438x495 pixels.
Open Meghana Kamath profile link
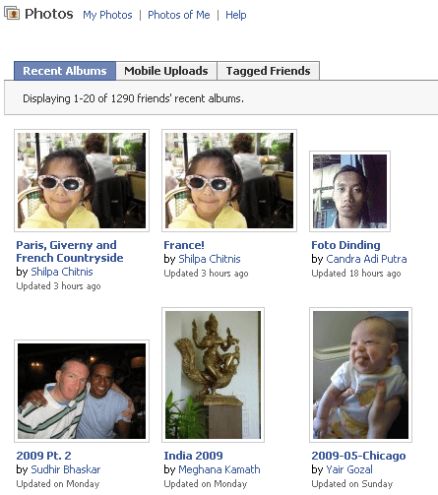tap(219, 469)
